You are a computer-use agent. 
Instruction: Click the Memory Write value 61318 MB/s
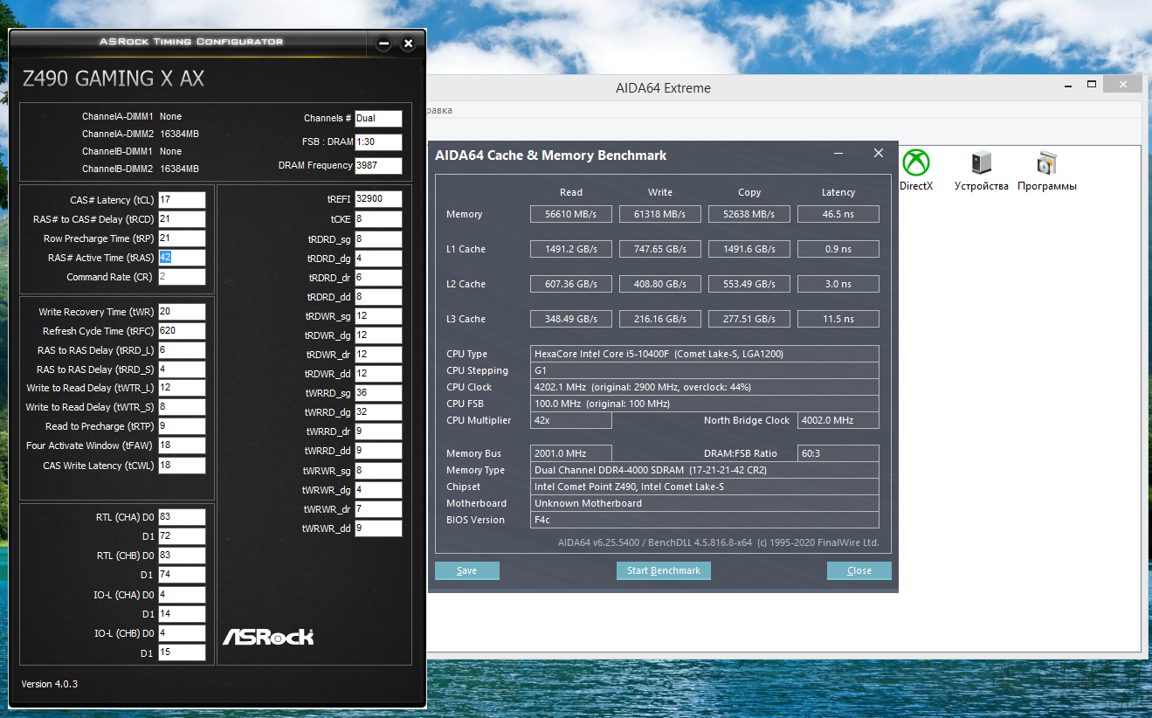pos(660,214)
